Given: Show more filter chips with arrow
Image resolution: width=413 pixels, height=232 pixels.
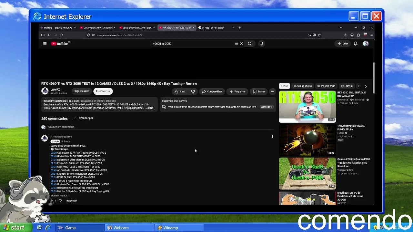Looking at the screenshot, I should [x=366, y=86].
